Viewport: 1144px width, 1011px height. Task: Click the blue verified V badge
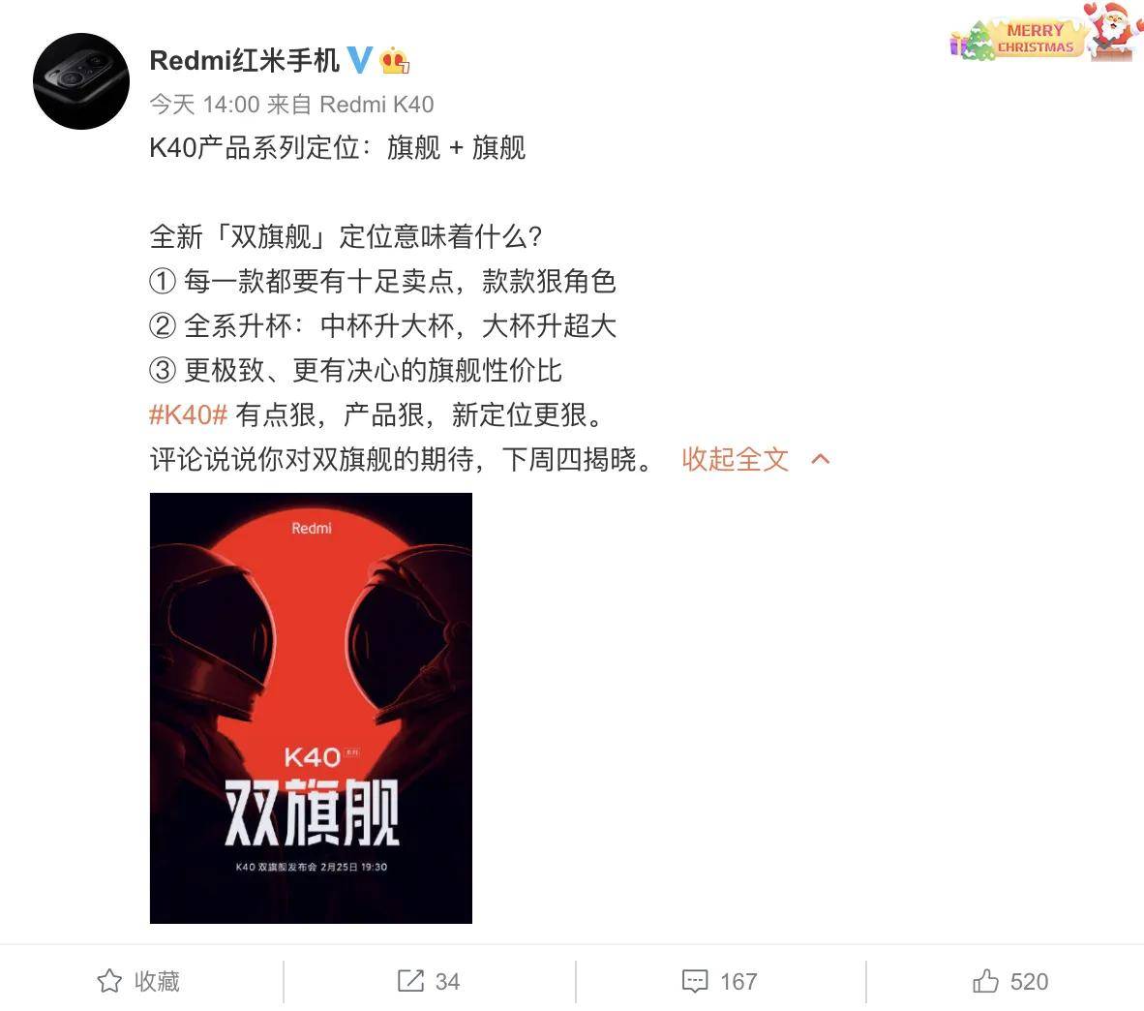click(359, 60)
